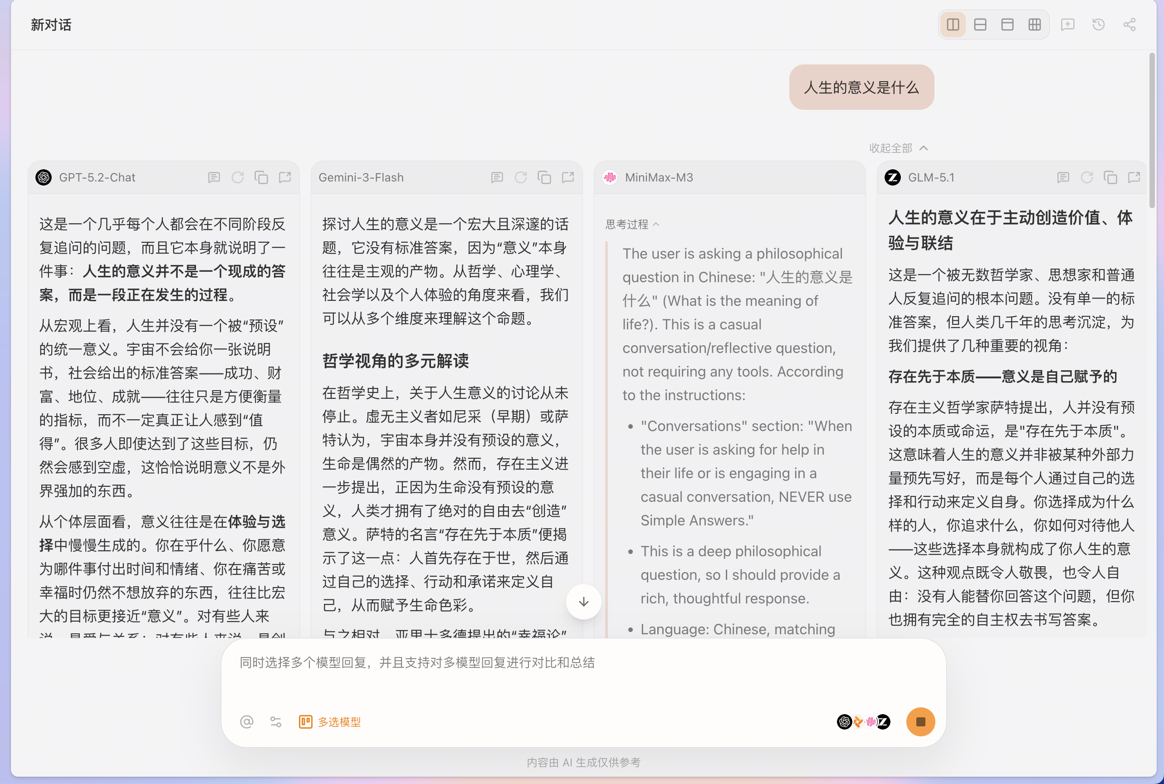
Task: Click the heading 存在先于本质——意义是自己赋予的
Action: coord(1003,377)
